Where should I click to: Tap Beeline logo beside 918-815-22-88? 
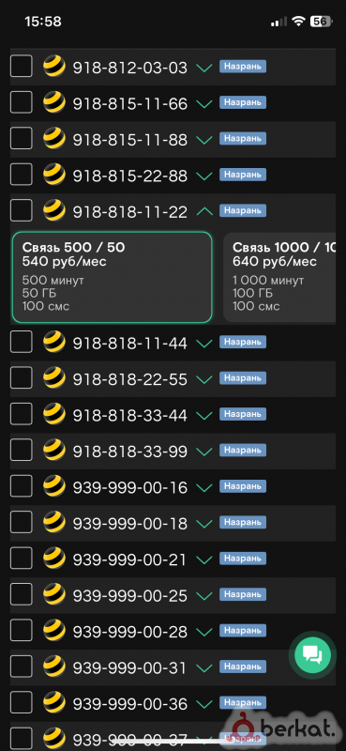pos(54,175)
